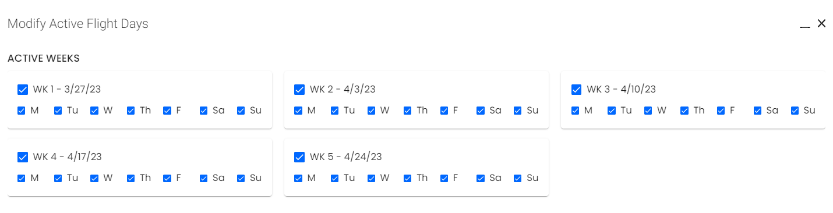Image resolution: width=833 pixels, height=213 pixels.
Task: Toggle Wednesday checkbox in week 2
Action: coord(371,111)
